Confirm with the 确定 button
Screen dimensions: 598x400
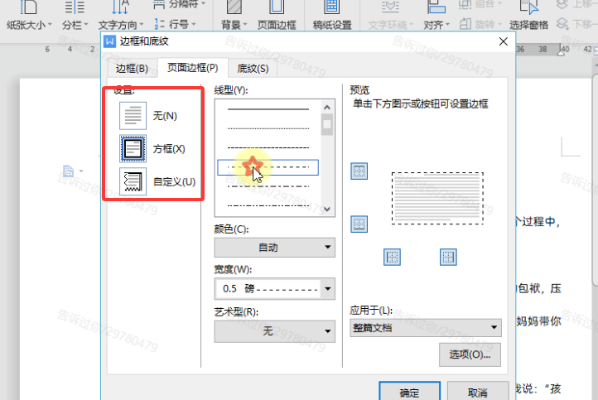click(410, 392)
